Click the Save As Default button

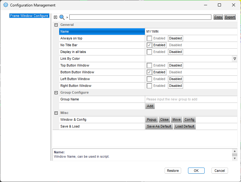coord(159,127)
